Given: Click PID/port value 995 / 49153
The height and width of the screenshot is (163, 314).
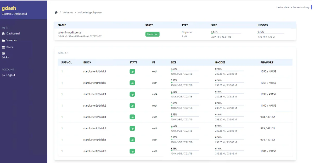Looking at the screenshot, I should (x=268, y=128).
